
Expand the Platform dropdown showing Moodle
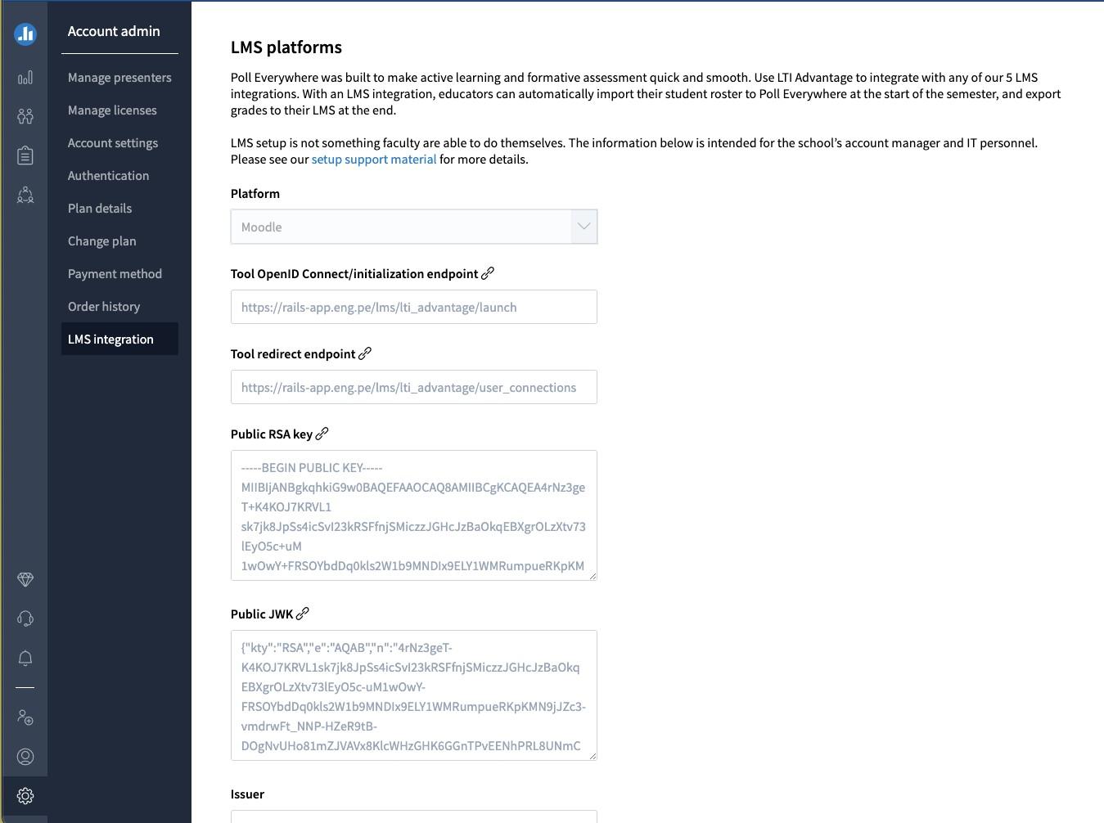pyautogui.click(x=414, y=227)
